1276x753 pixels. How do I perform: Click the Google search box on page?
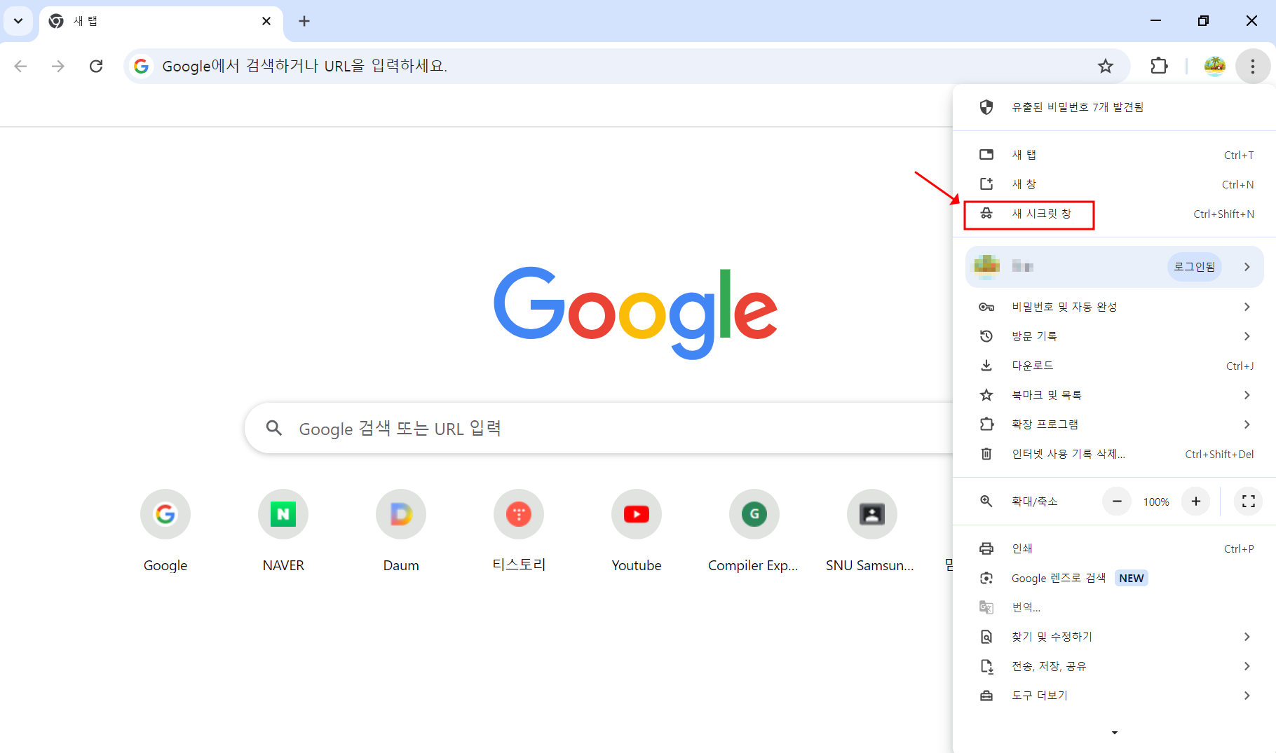click(x=599, y=428)
